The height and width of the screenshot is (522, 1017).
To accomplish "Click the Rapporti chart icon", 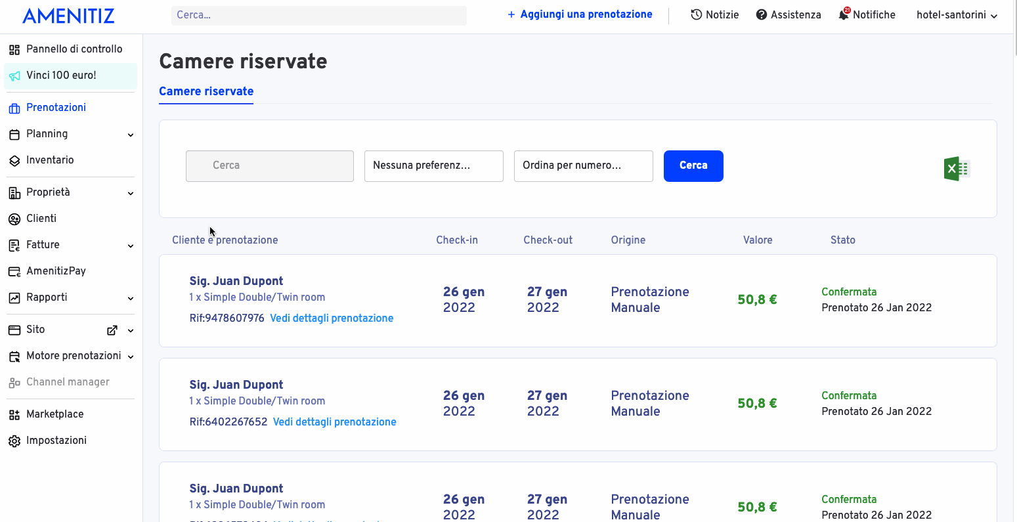I will (14, 297).
